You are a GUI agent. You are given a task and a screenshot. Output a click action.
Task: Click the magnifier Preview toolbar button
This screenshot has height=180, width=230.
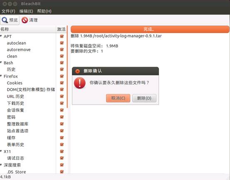click(10, 20)
